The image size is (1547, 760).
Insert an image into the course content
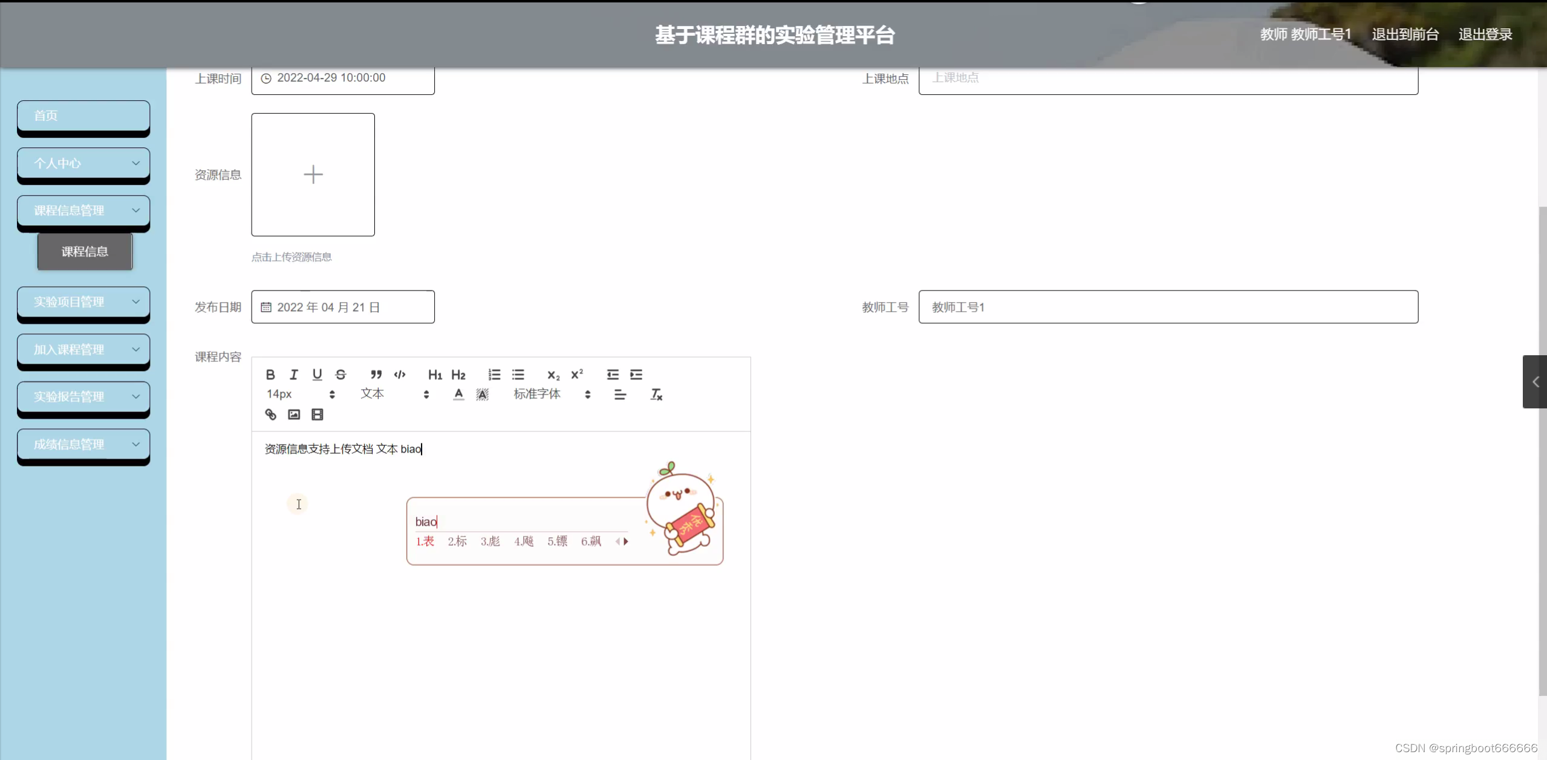click(294, 414)
